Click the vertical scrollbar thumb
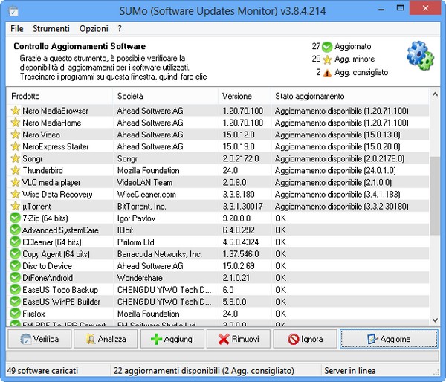The height and width of the screenshot is (382, 446). [x=435, y=195]
